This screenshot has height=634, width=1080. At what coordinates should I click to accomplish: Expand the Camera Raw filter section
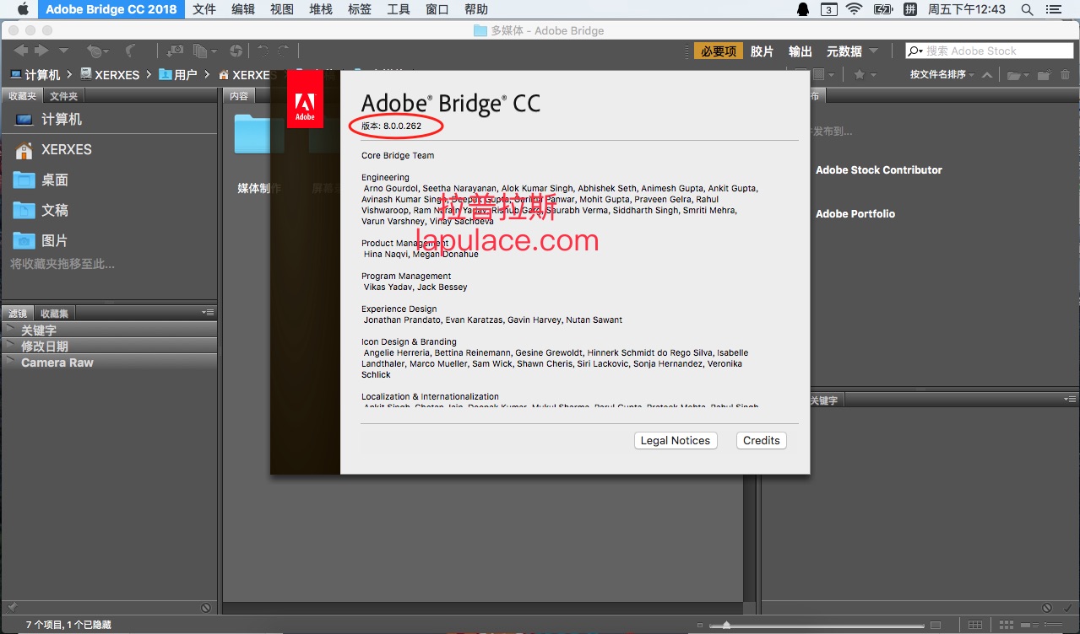(109, 362)
